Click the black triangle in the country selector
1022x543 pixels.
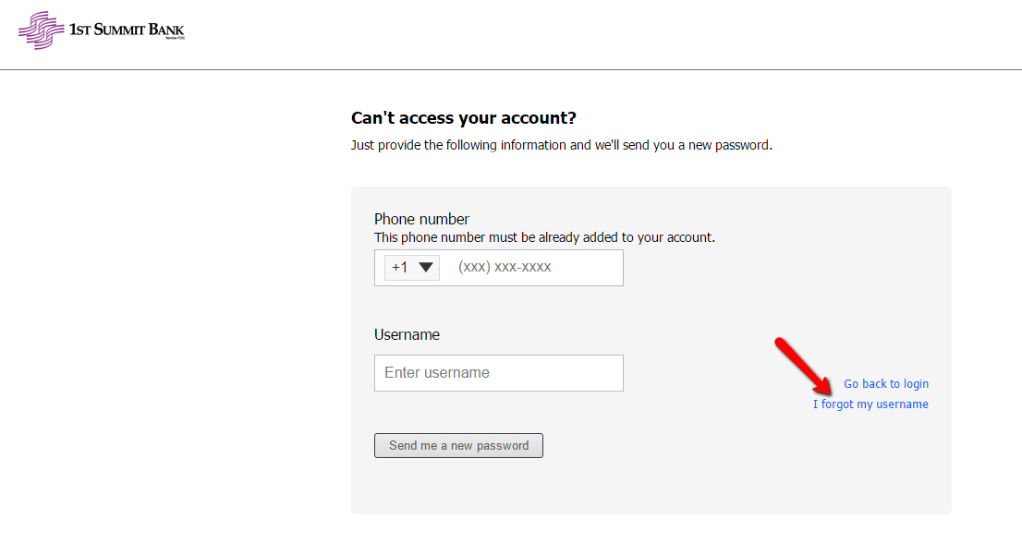425,267
